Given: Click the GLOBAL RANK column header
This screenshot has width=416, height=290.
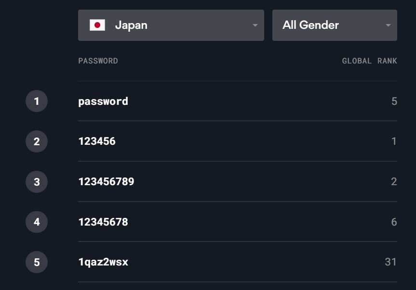Looking at the screenshot, I should (x=369, y=61).
